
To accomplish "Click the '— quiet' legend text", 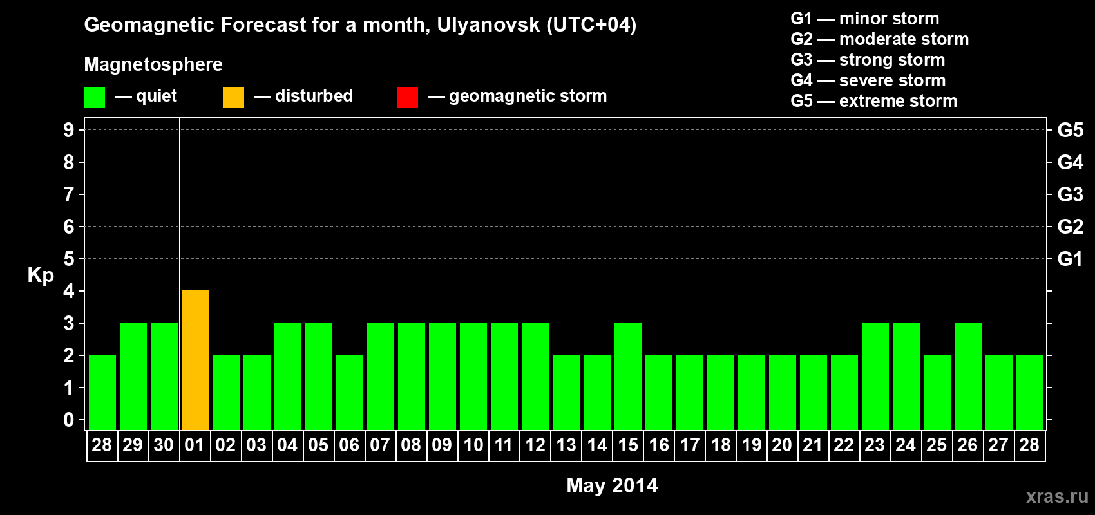I will pos(146,96).
